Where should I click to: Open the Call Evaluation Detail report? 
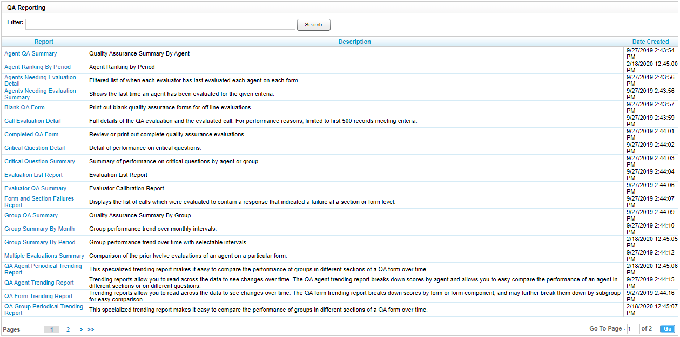point(33,121)
